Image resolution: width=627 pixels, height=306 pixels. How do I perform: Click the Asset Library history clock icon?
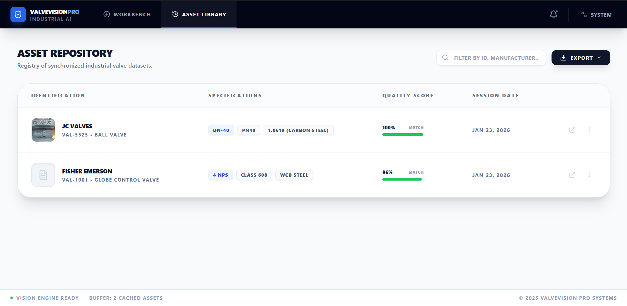(175, 14)
